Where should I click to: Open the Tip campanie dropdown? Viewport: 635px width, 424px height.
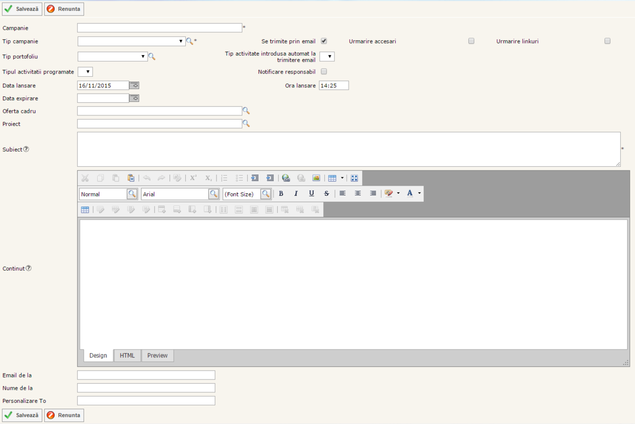point(131,41)
